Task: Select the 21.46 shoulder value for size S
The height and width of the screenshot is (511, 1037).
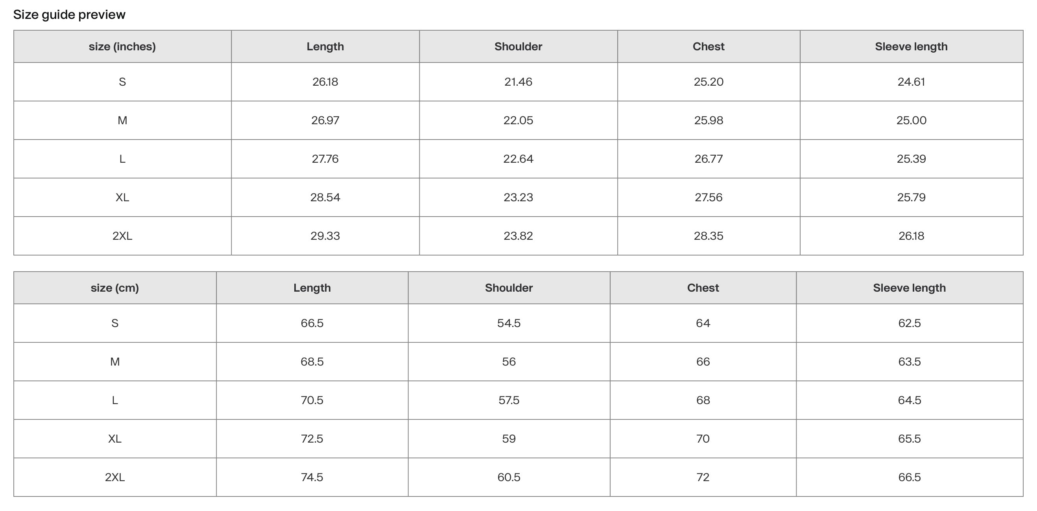Action: [x=518, y=82]
